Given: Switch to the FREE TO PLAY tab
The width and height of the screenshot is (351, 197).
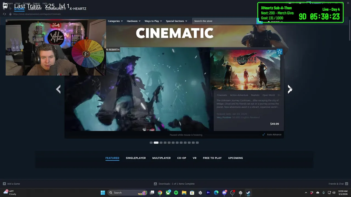Looking at the screenshot, I should (212, 158).
